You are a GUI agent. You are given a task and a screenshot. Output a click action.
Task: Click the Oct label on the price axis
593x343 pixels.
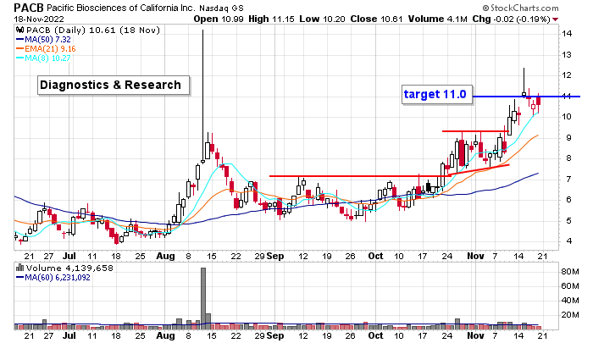click(375, 256)
